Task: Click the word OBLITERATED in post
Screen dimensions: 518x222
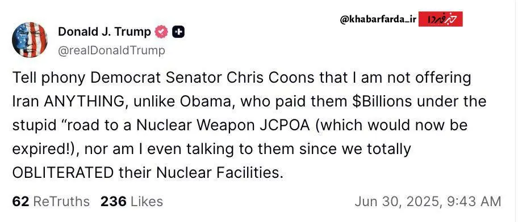Action: tap(63, 173)
